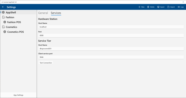Viewport: 186px width, 98px height.
Task: Select the globe icon beside Fashion POS
Action: (5, 22)
